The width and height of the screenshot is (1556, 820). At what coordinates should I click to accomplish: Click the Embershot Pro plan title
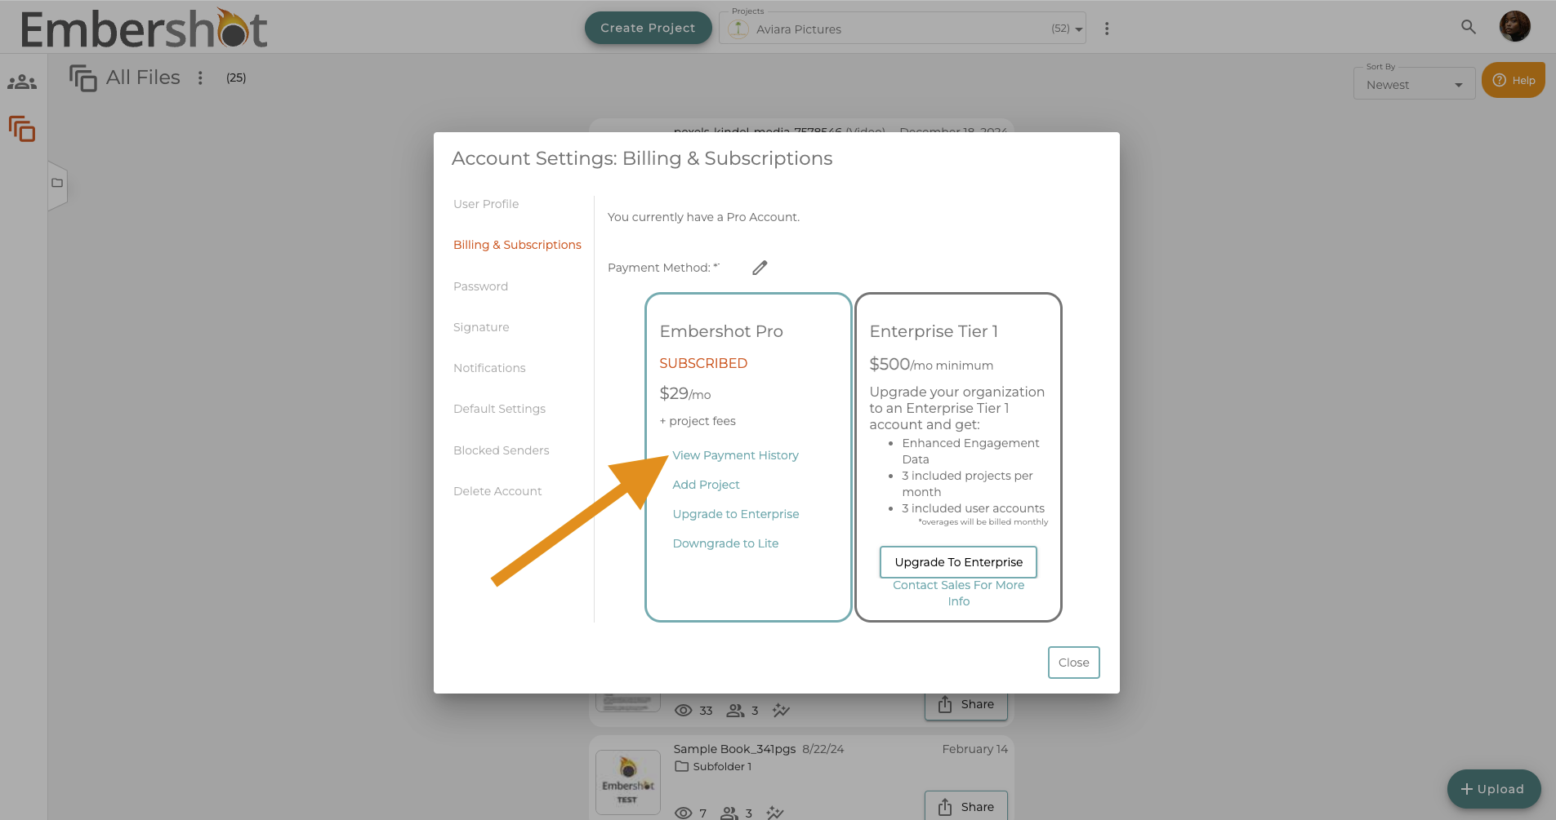point(721,331)
